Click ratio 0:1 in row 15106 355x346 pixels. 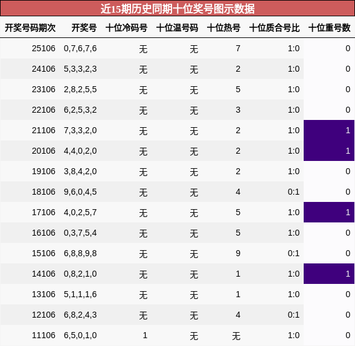coord(293,253)
